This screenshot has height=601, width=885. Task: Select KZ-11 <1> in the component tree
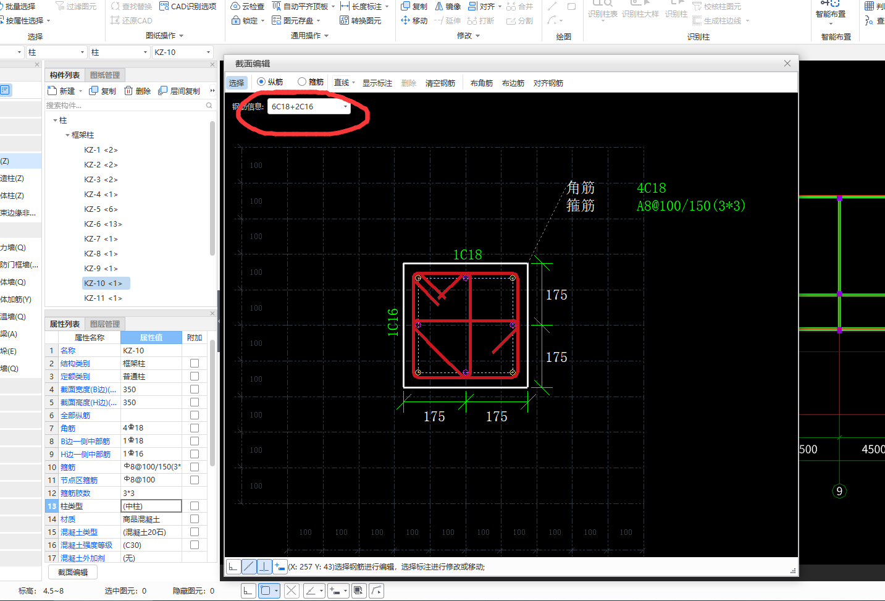click(x=103, y=298)
